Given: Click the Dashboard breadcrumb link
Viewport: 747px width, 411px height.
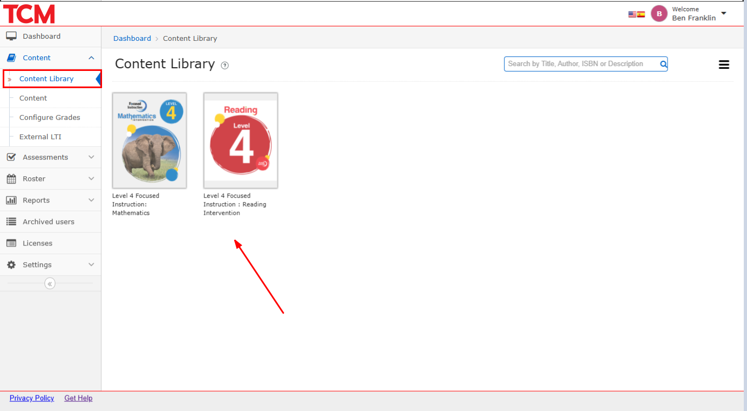Looking at the screenshot, I should point(132,39).
